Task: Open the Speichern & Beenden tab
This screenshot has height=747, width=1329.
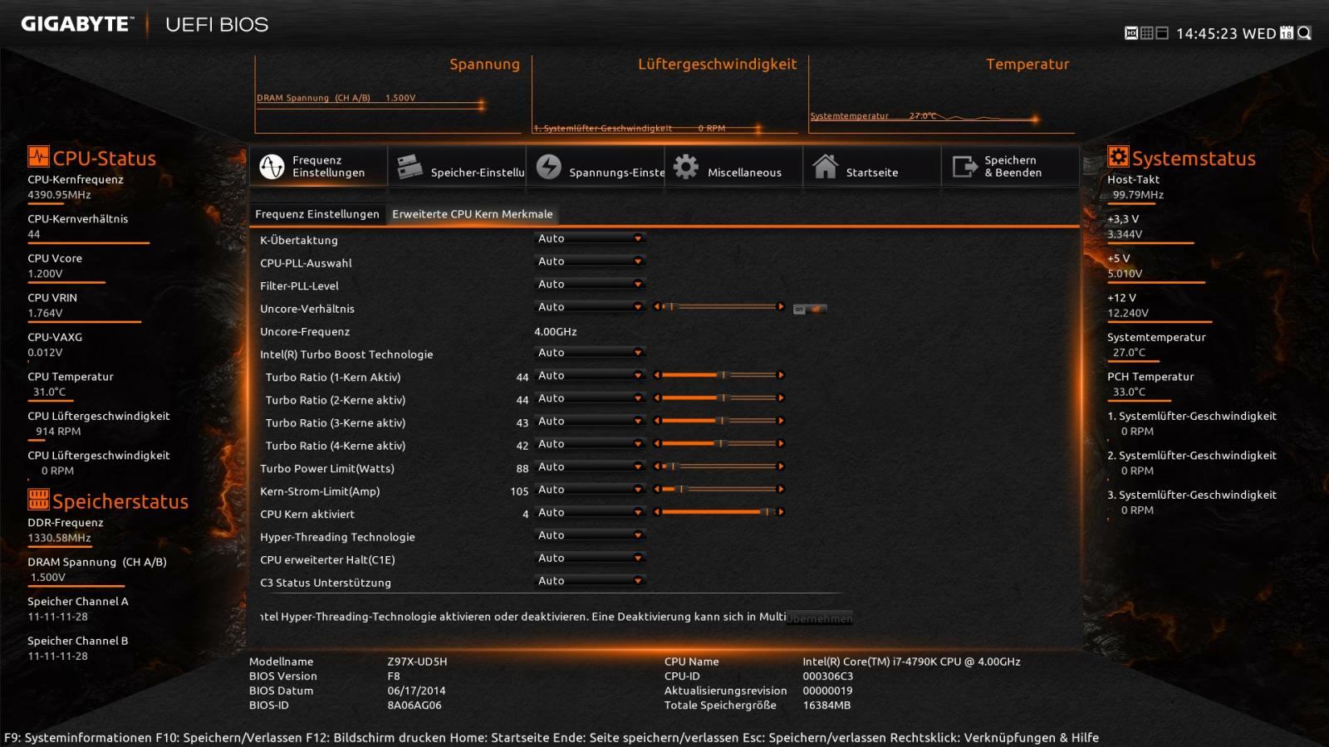Action: (x=1011, y=166)
